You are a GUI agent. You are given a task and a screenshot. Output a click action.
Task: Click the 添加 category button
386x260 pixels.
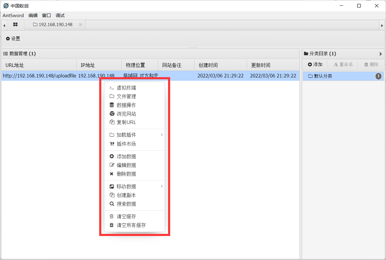pyautogui.click(x=315, y=64)
